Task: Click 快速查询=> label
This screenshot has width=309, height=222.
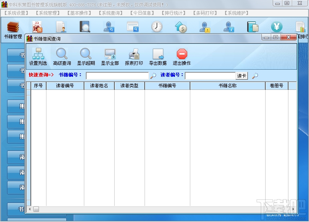Action: (41, 75)
